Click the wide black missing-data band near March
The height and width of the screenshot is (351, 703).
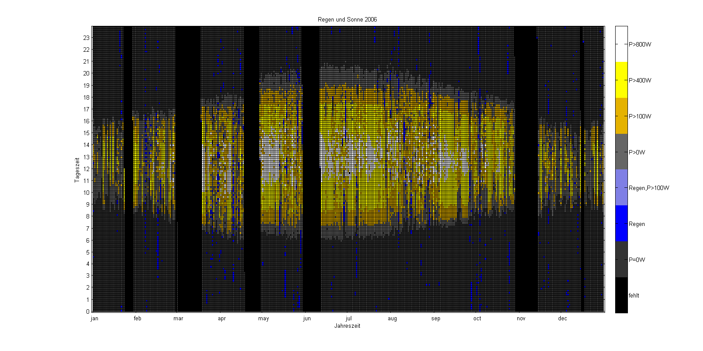click(188, 169)
